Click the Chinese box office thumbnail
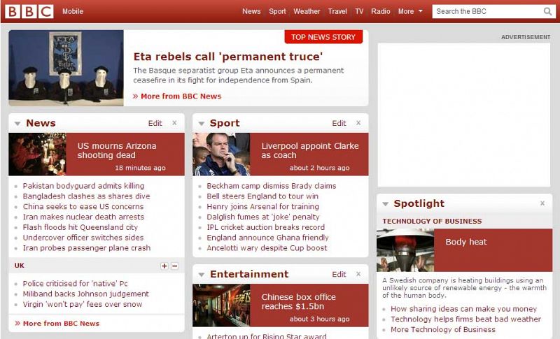Screen dimensions: 560x339 tap(221, 305)
